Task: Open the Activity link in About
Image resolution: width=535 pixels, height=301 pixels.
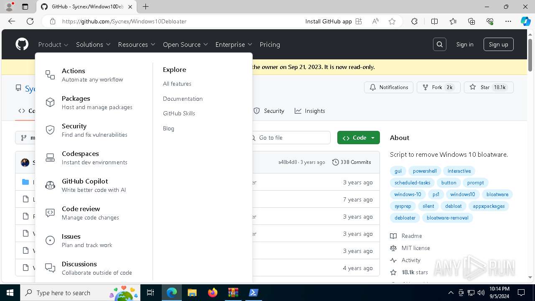Action: point(405,260)
